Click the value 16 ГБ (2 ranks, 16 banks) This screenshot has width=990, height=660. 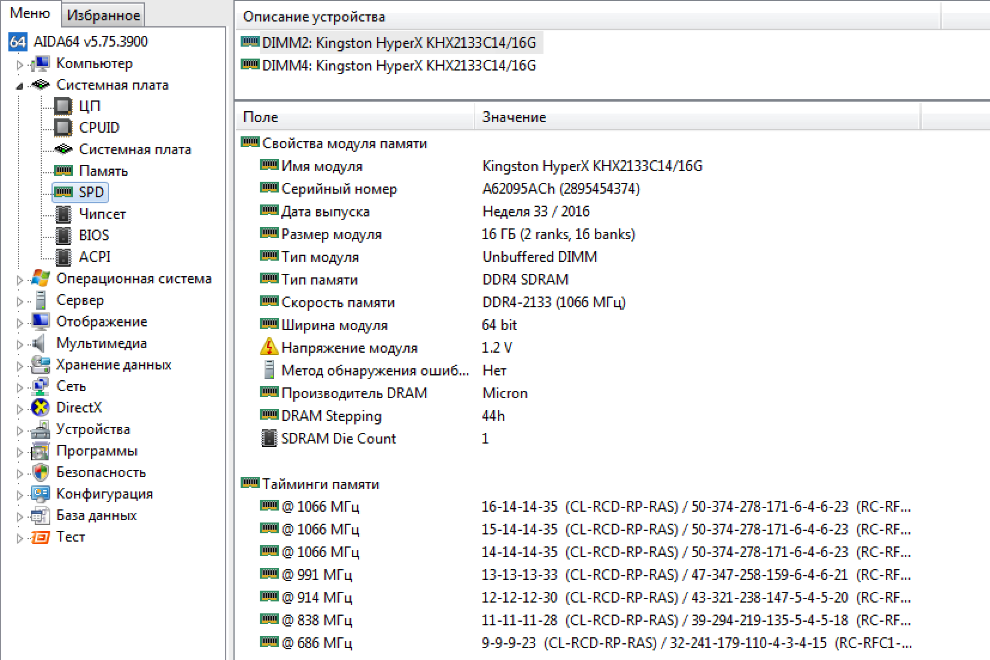tap(558, 234)
